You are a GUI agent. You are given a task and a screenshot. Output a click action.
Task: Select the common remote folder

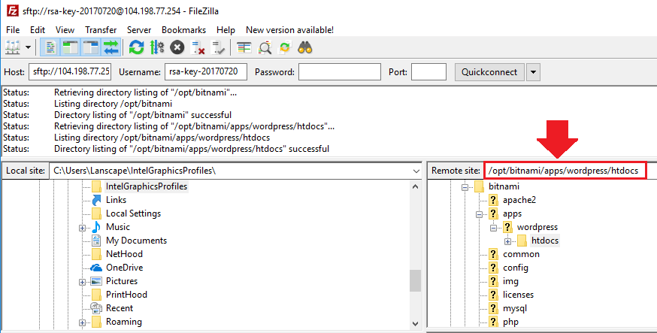[x=521, y=254]
